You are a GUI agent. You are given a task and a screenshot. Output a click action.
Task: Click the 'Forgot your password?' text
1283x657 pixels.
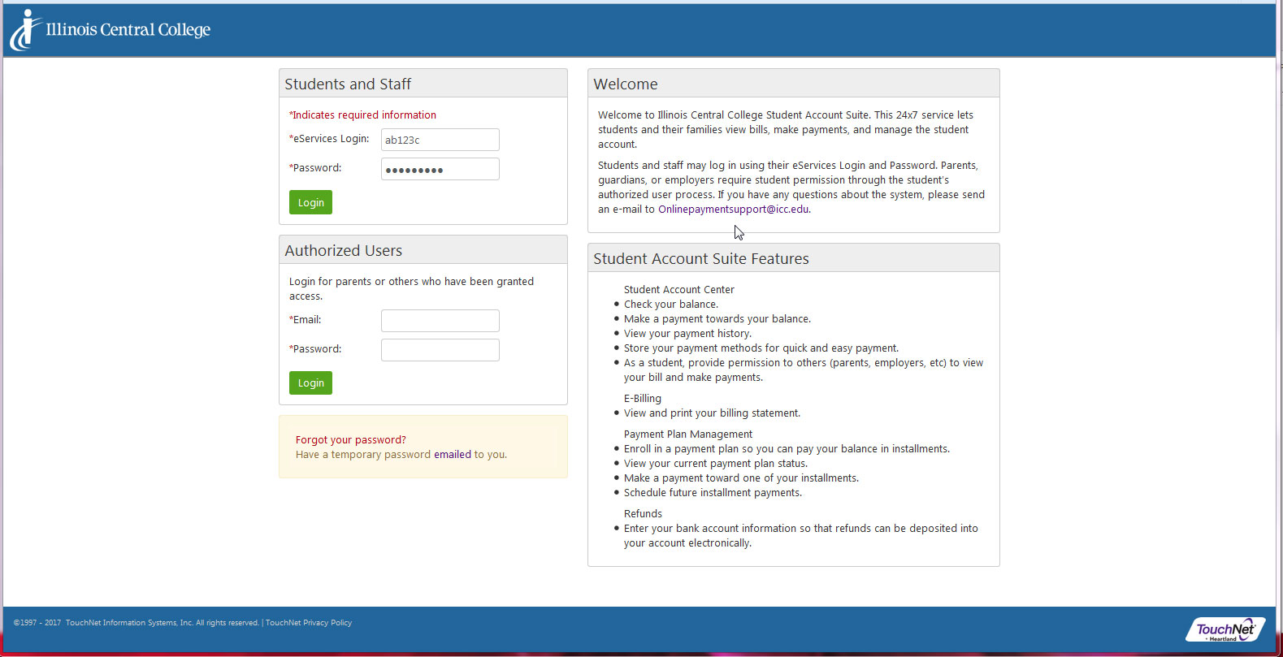[351, 440]
